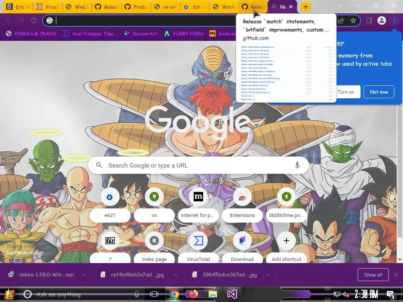Open the VirusTotal shortcut
The image size is (403, 302).
[198, 248]
